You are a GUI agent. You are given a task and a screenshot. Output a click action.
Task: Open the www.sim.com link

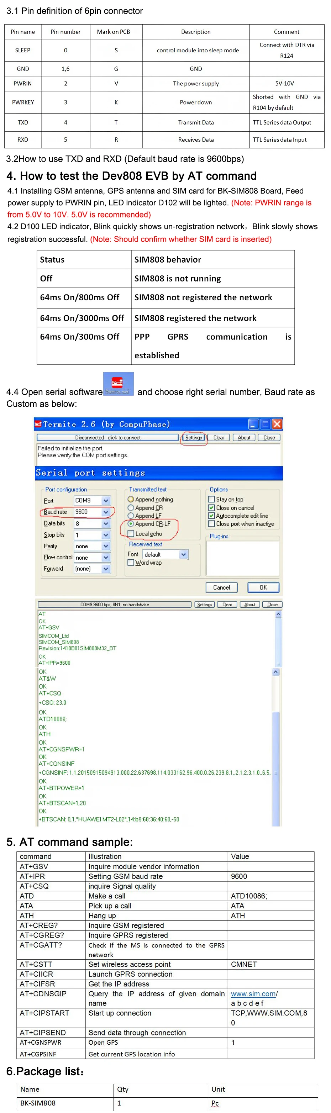click(253, 993)
